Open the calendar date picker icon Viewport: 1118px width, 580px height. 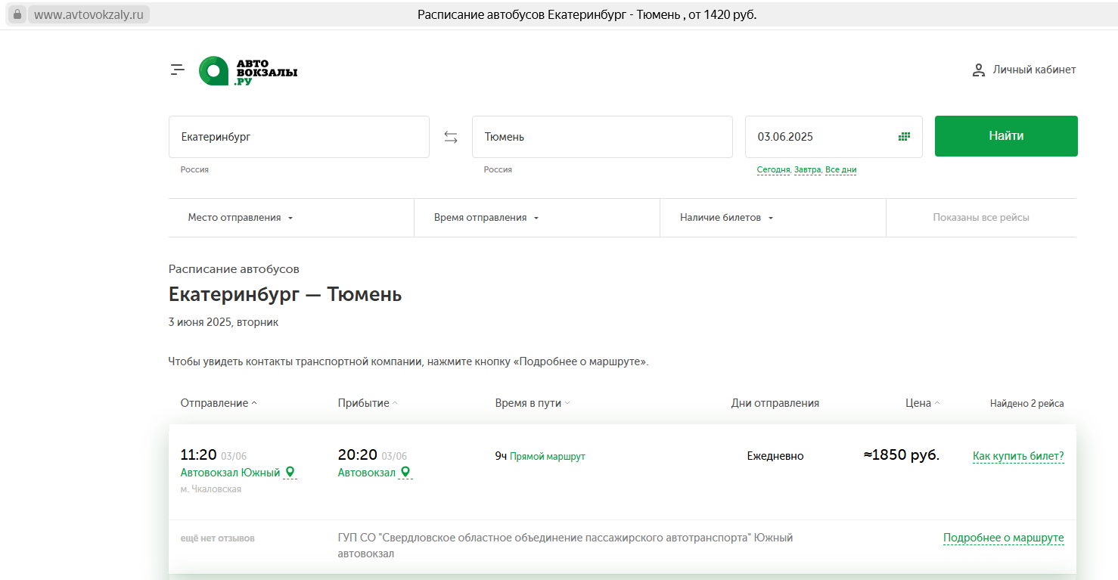click(x=904, y=137)
